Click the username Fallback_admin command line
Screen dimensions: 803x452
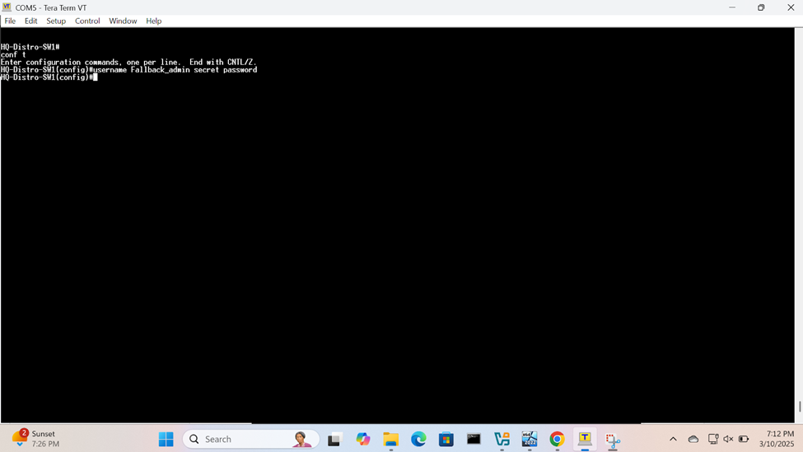point(129,70)
